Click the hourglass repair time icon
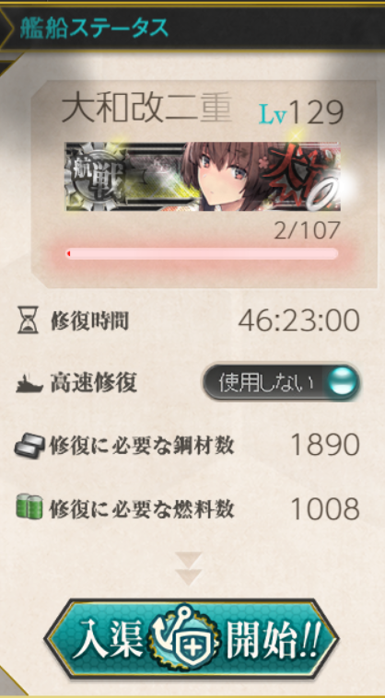 click(27, 320)
